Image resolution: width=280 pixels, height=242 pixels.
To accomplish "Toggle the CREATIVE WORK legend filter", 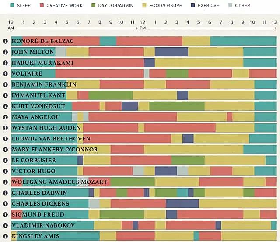I will pyautogui.click(x=61, y=5).
